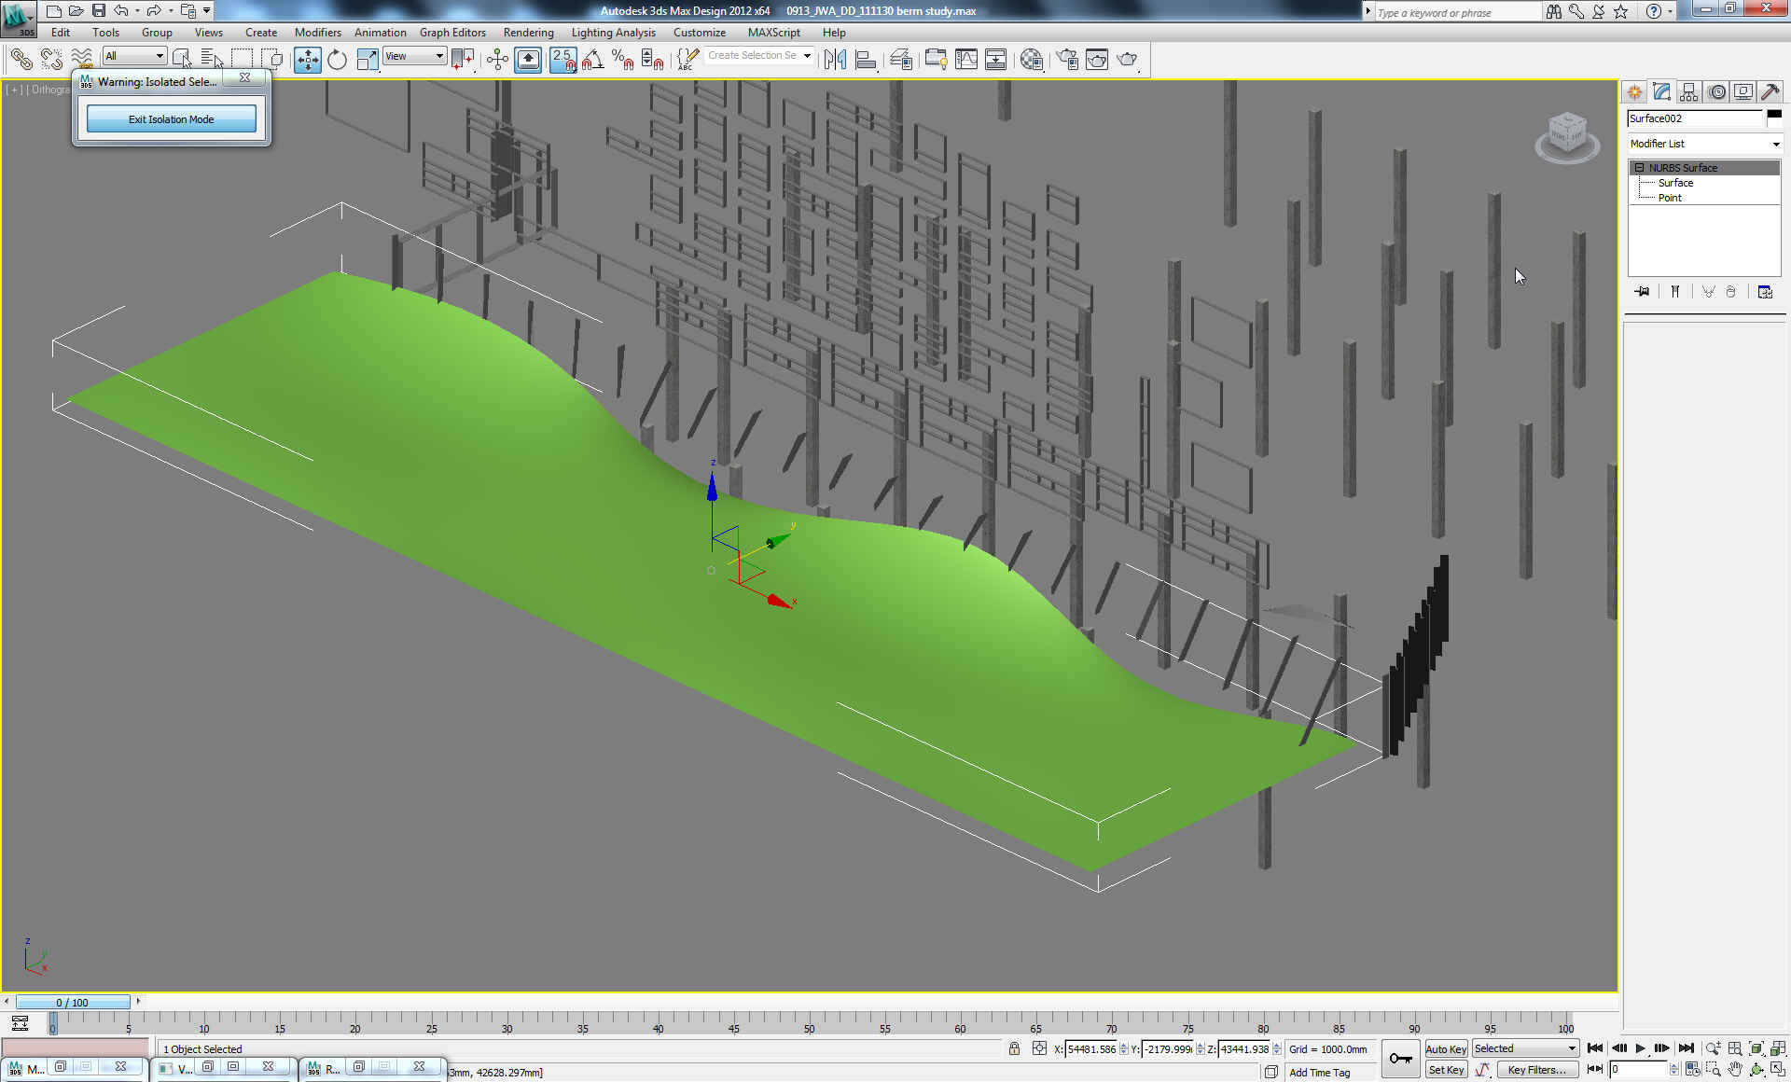Click Add Time Tag

tap(1319, 1073)
